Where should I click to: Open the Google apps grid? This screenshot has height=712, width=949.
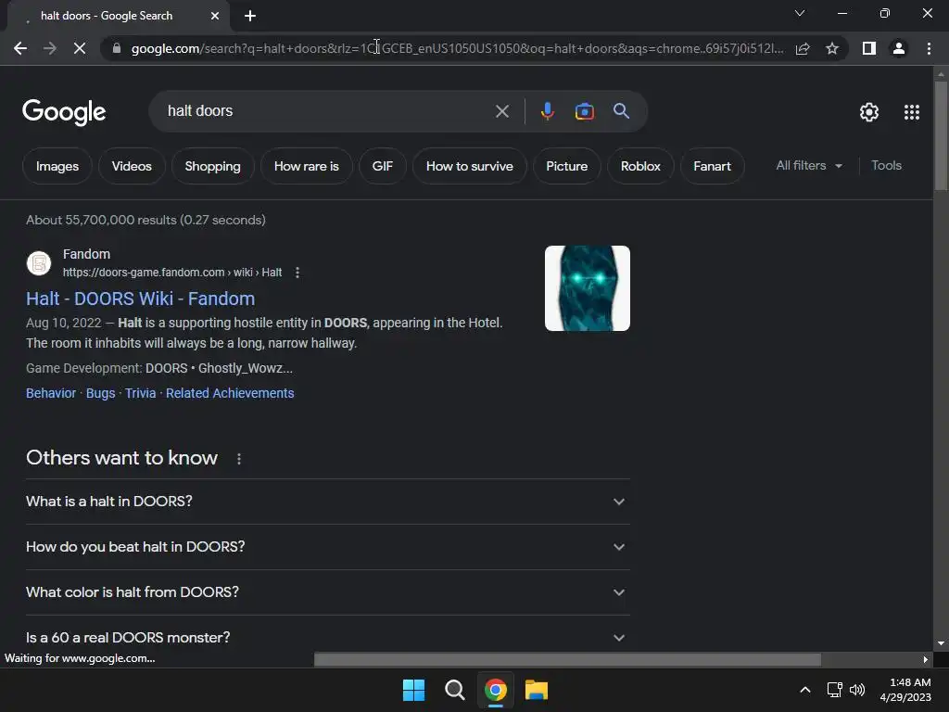click(x=912, y=112)
